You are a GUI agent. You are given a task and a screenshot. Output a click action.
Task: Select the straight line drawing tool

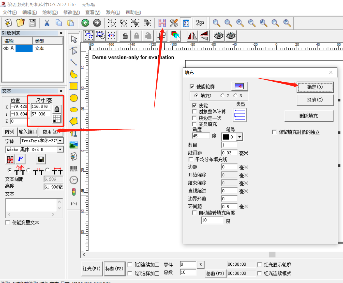coord(74,63)
